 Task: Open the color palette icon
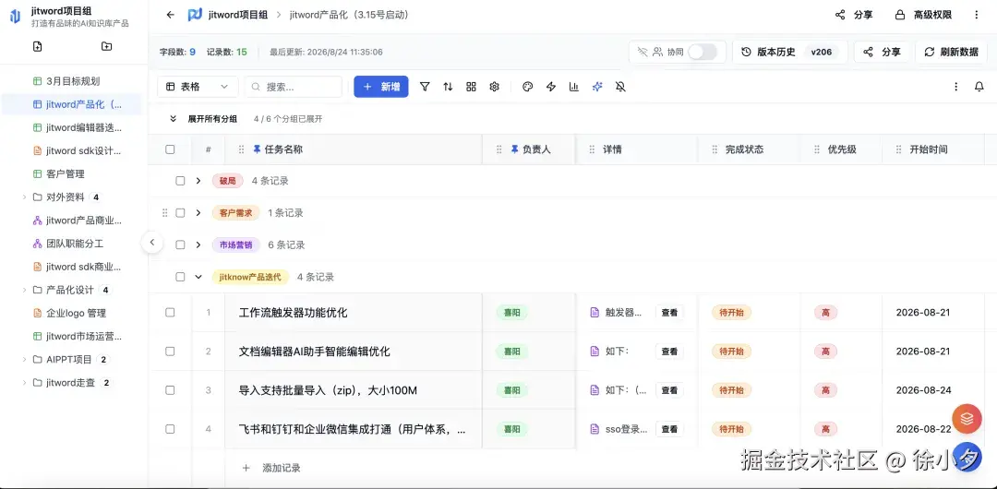click(527, 87)
